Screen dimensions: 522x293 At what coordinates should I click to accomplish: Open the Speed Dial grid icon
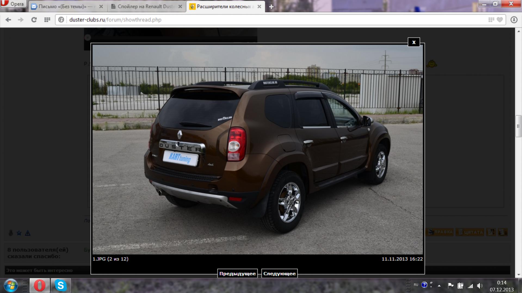(x=47, y=20)
